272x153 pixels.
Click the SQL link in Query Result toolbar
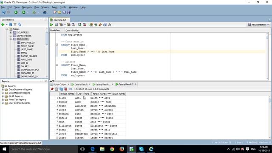[x=70, y=89]
